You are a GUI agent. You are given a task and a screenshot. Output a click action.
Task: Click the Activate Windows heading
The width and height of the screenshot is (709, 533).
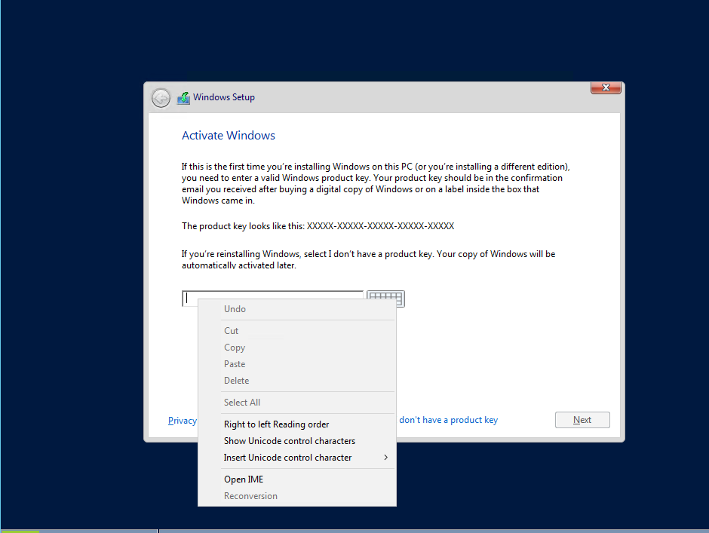[x=229, y=136]
